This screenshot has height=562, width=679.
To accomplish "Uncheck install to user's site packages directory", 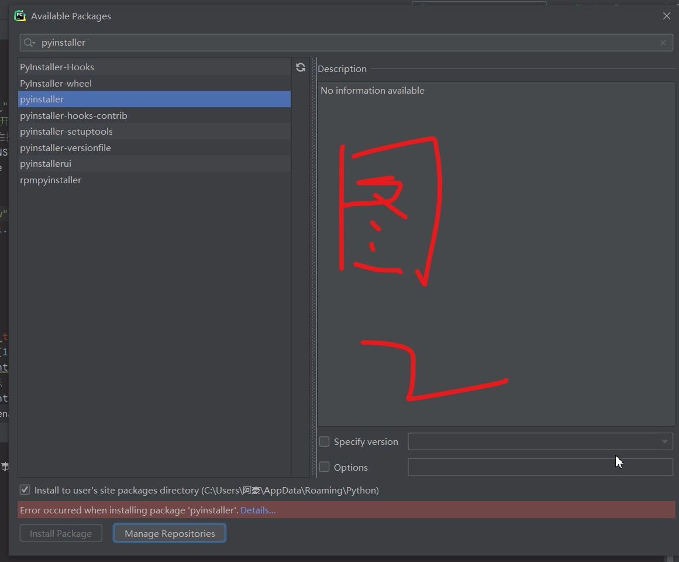I will tap(25, 490).
